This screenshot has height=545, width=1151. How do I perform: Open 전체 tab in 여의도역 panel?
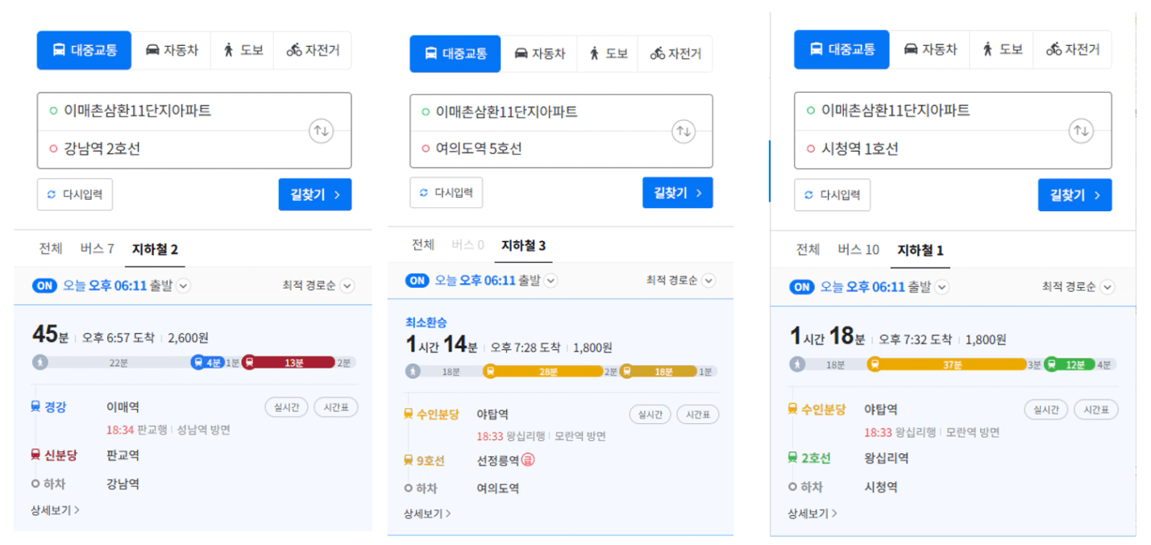point(423,245)
